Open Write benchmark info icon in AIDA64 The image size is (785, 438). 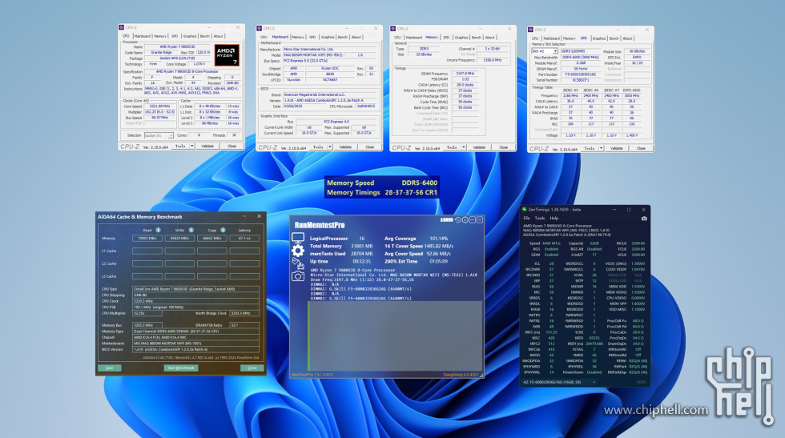[x=191, y=230]
